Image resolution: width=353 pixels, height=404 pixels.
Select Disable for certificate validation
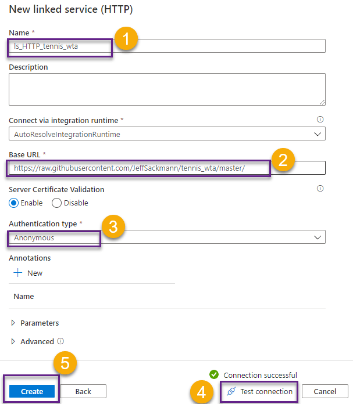(57, 203)
